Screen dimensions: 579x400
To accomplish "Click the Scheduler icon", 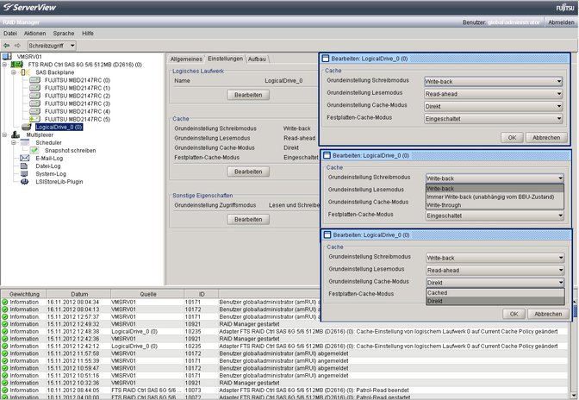I will click(x=25, y=142).
